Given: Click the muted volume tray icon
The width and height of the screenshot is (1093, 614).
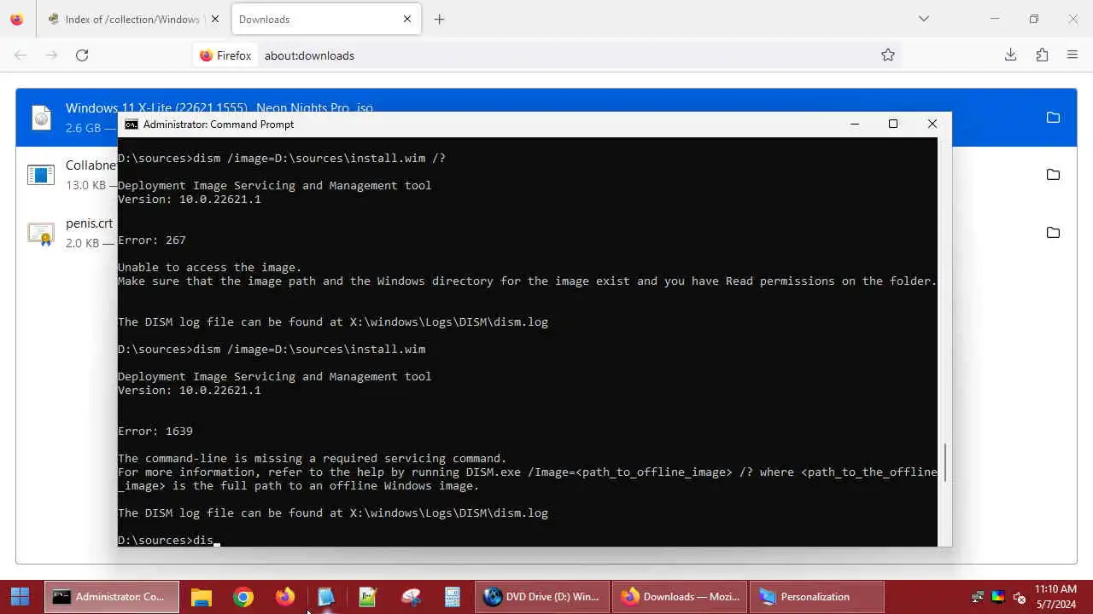Looking at the screenshot, I should pos(1019,597).
